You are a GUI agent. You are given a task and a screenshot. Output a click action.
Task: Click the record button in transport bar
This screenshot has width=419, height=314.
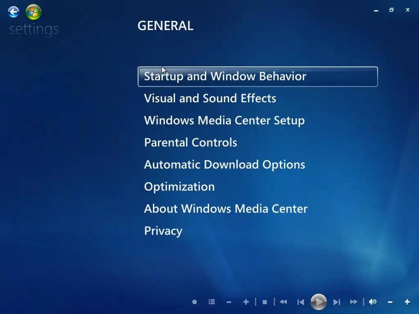tap(194, 302)
